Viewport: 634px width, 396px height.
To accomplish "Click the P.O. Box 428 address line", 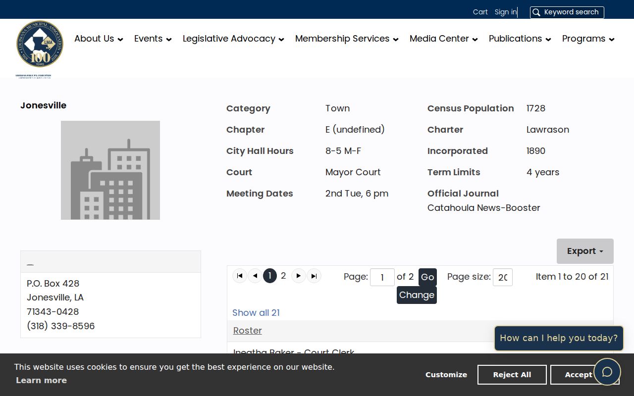I will pos(53,284).
